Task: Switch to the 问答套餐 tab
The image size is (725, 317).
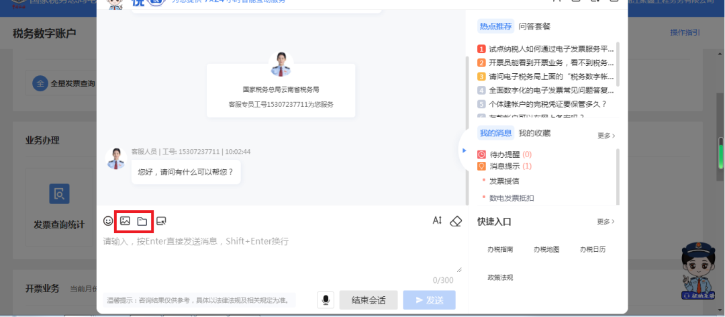Action: 534,26
